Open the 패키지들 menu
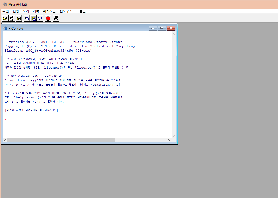The image size is (278, 198). click(x=49, y=11)
